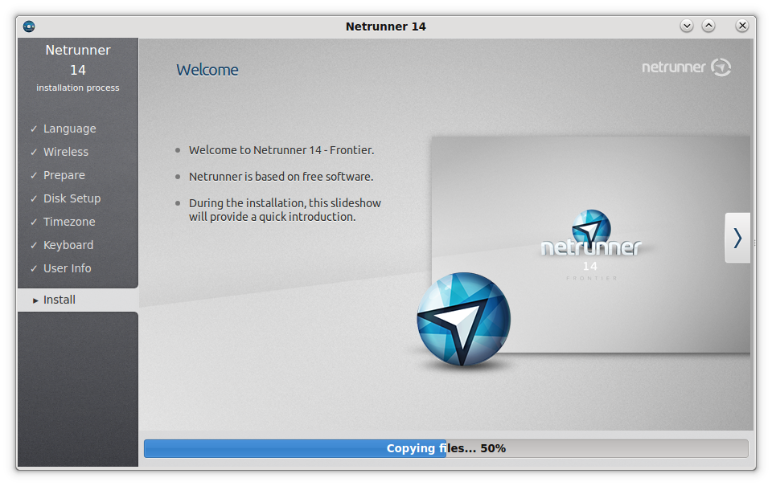This screenshot has width=772, height=486.
Task: Maximize the Netrunner 14 window
Action: pyautogui.click(x=708, y=26)
